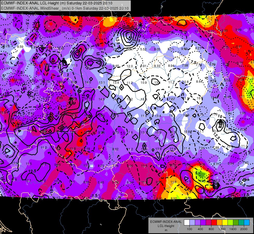Click the dark green legend swatch
The width and height of the screenshot is (254, 234).
pos(236,223)
